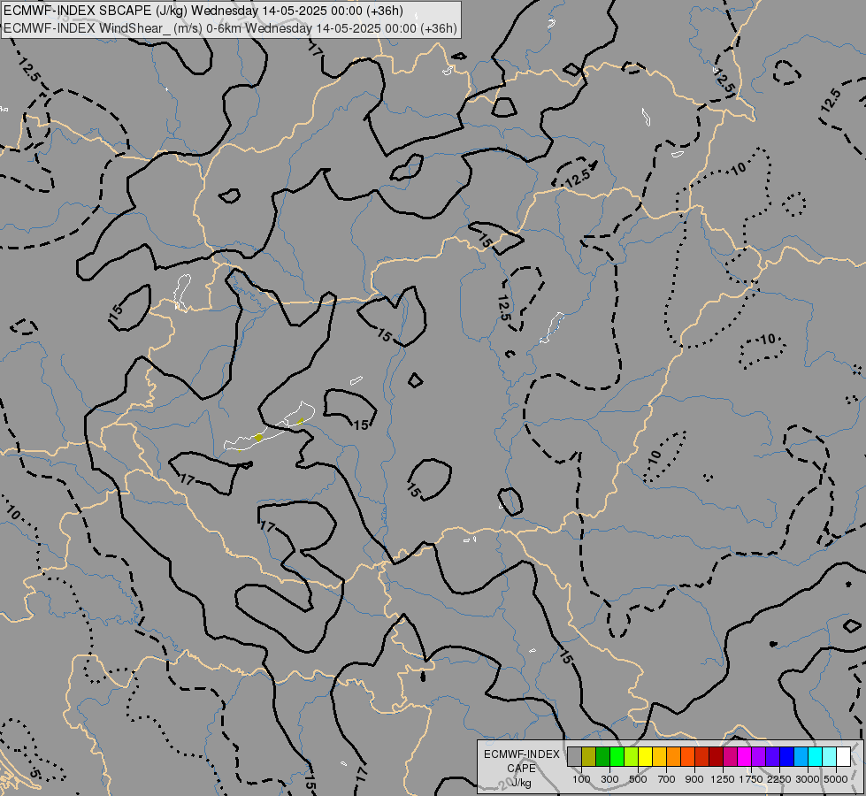This screenshot has width=866, height=796.
Task: Click the "ECMWF-INDEX" legend heading
Action: [x=521, y=754]
